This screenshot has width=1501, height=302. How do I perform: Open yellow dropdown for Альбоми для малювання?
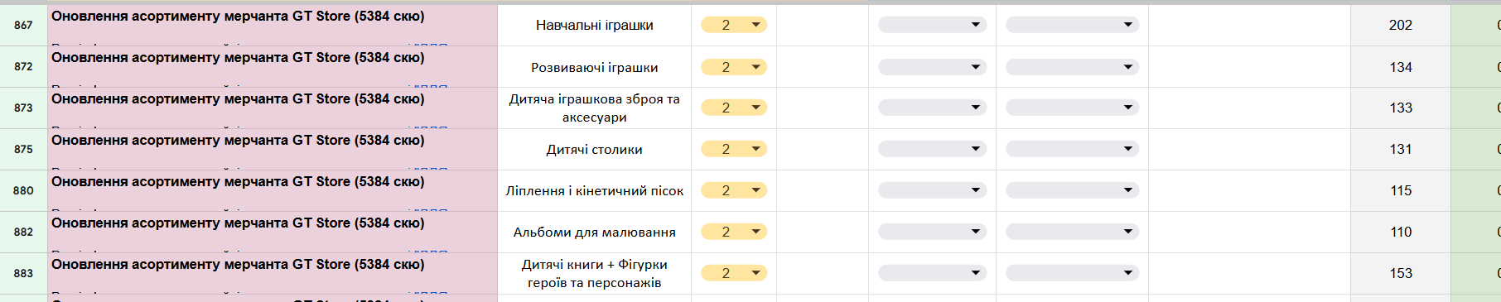click(x=734, y=232)
